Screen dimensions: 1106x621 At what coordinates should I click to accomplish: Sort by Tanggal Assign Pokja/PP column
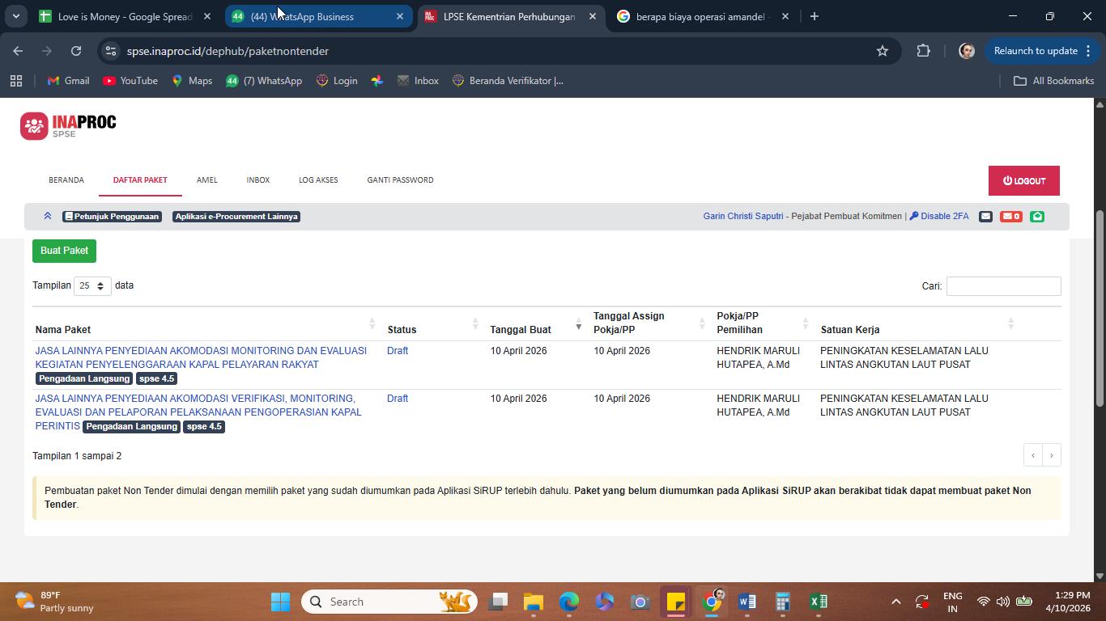pyautogui.click(x=649, y=323)
